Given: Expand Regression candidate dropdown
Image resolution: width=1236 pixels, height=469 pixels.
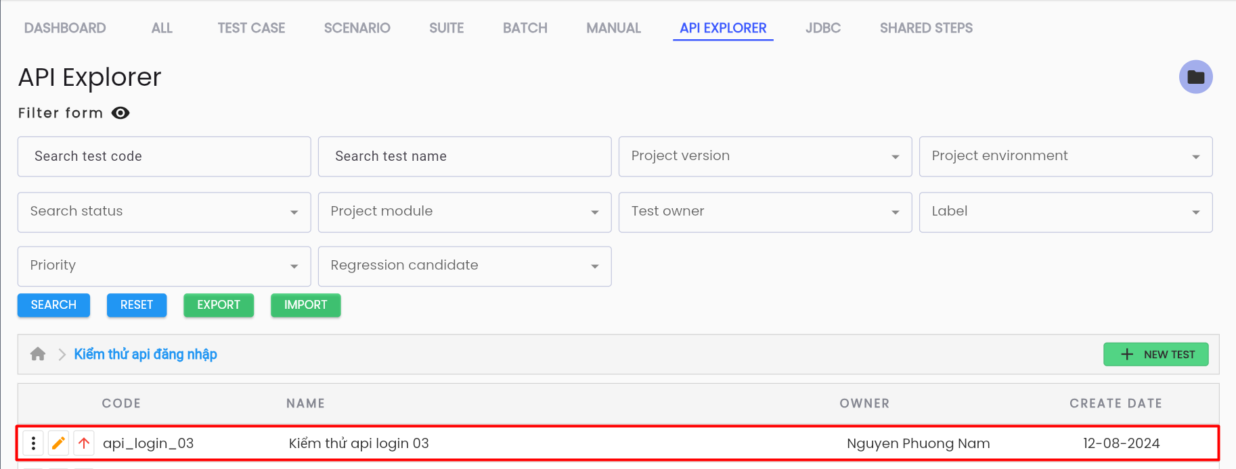Looking at the screenshot, I should point(464,266).
